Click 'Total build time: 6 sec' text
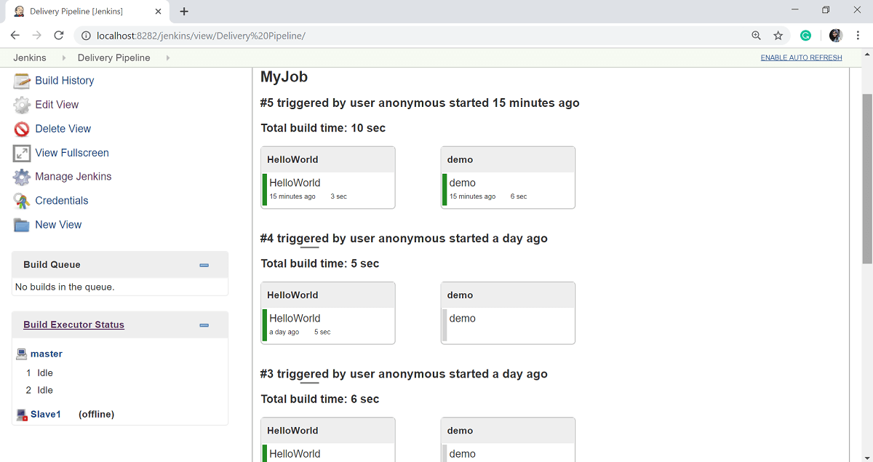Image resolution: width=873 pixels, height=462 pixels. [320, 399]
